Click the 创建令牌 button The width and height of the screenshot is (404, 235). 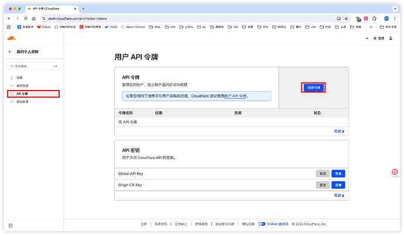[x=313, y=87]
